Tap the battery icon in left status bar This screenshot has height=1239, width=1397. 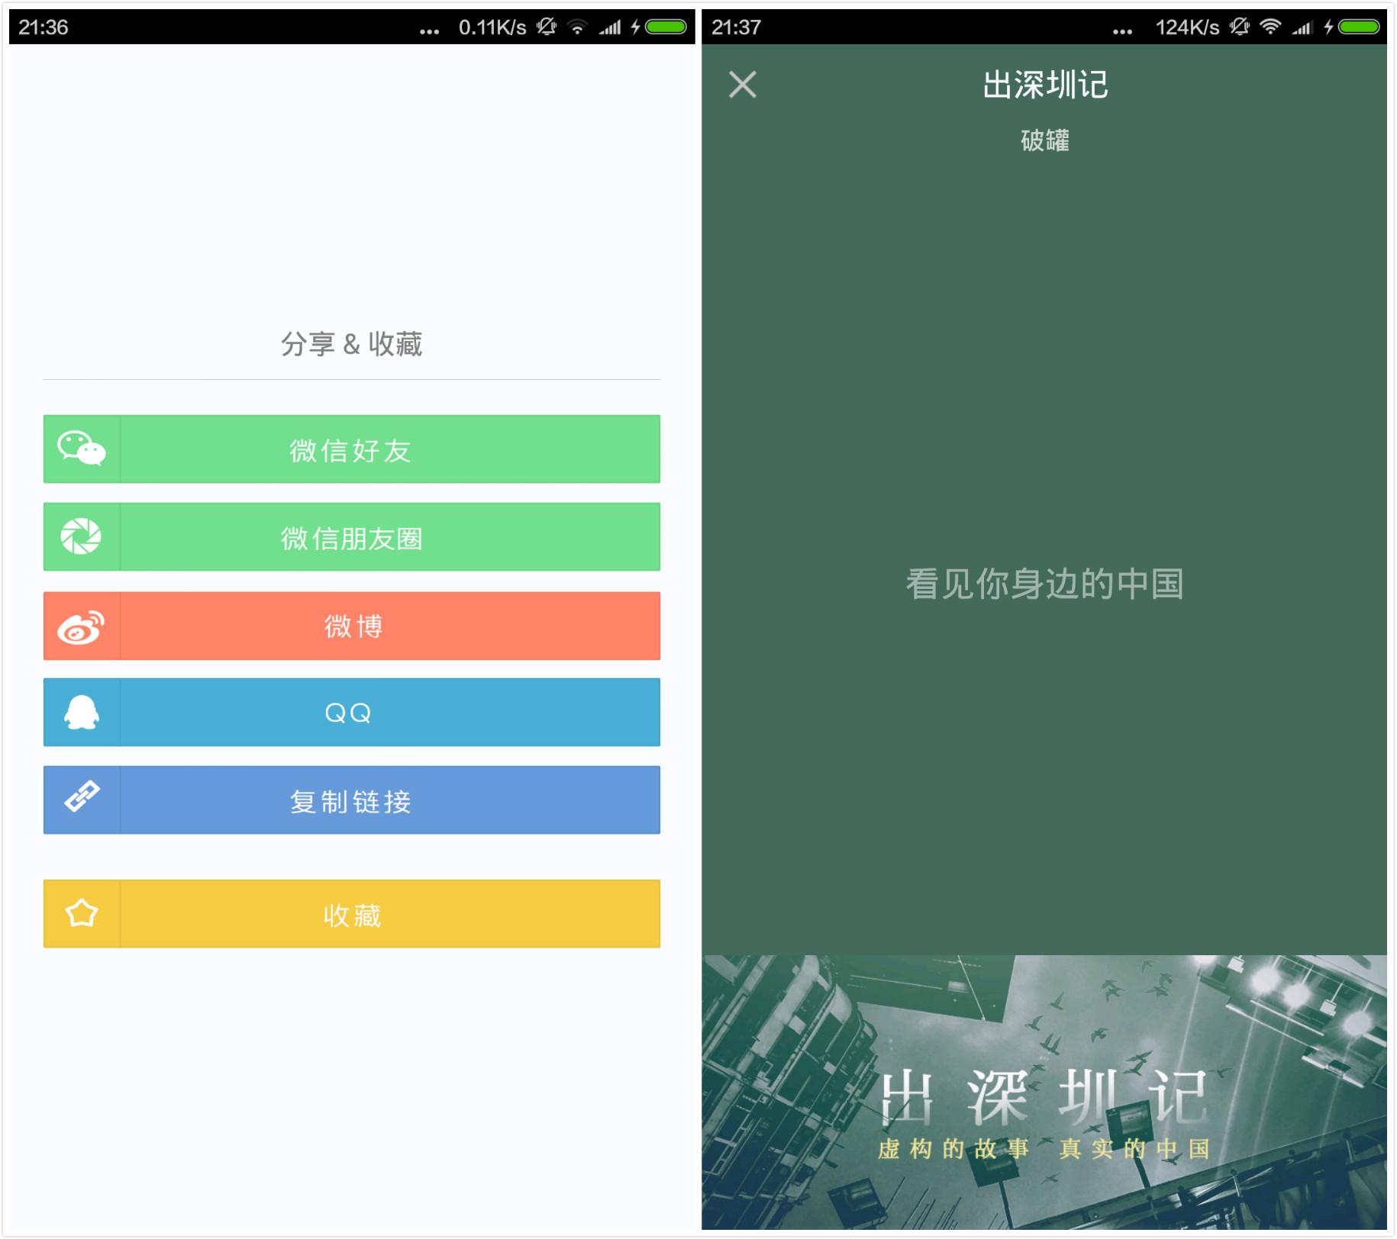[666, 27]
